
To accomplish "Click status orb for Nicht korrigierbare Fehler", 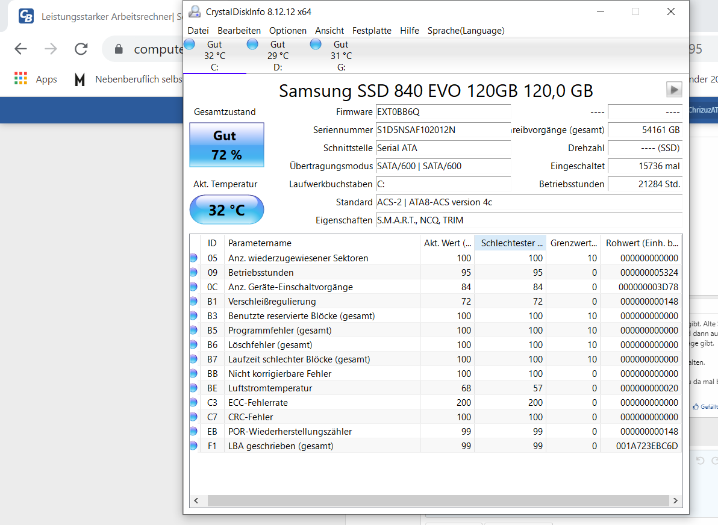I will coord(194,374).
